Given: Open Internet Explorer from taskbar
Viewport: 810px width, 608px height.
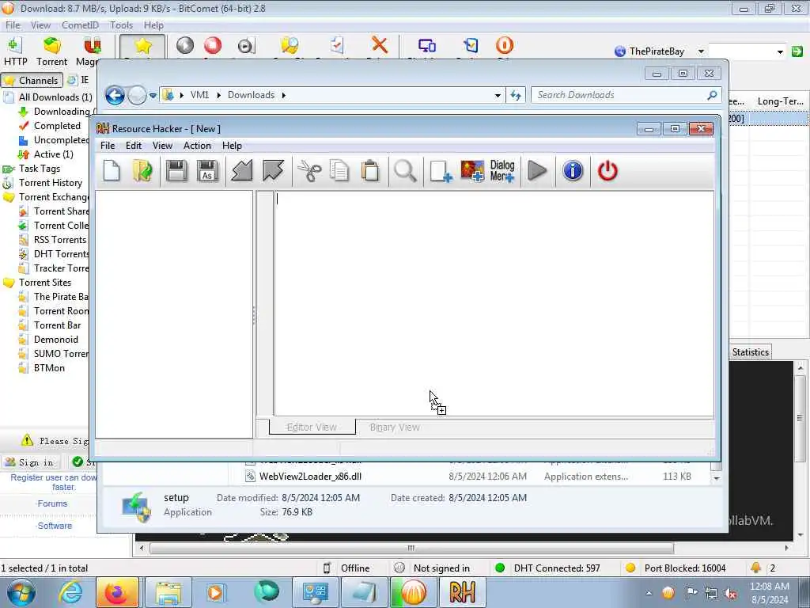Looking at the screenshot, I should tap(70, 592).
